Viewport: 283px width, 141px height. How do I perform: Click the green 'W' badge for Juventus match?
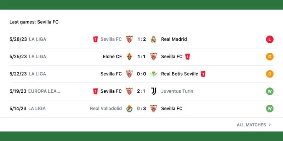(270, 91)
